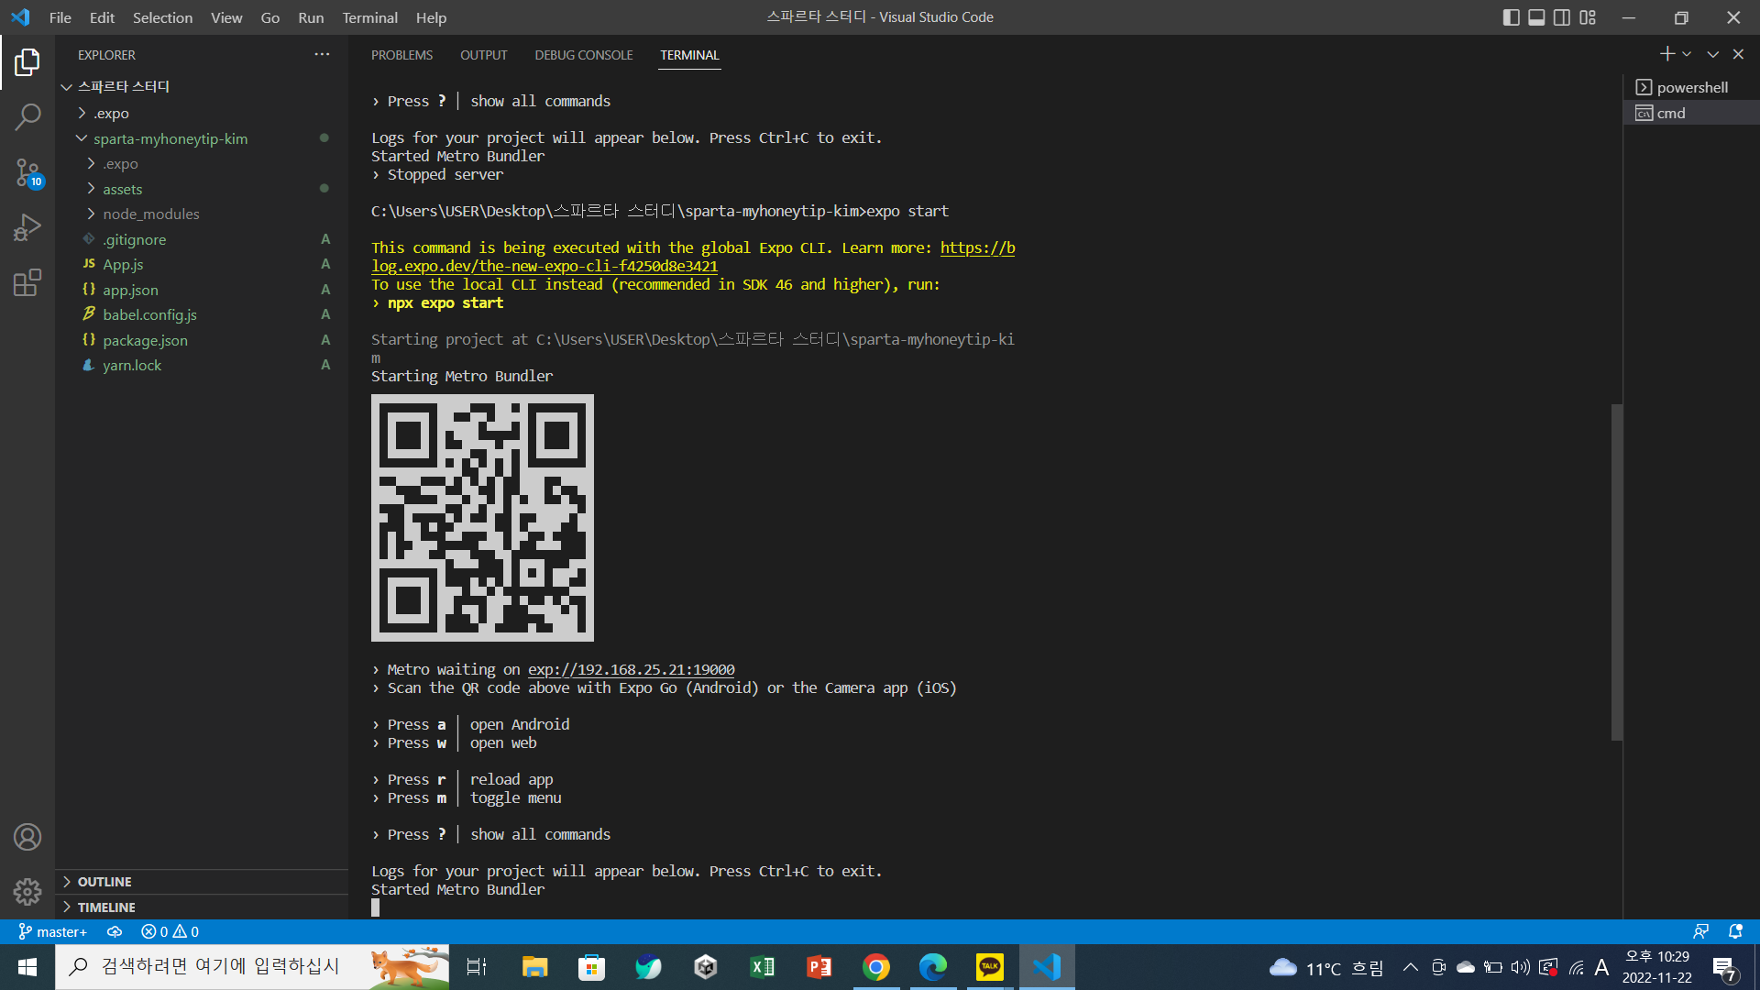Open Microsoft Edge from the taskbar
Viewport: 1760px width, 990px height.
932,967
